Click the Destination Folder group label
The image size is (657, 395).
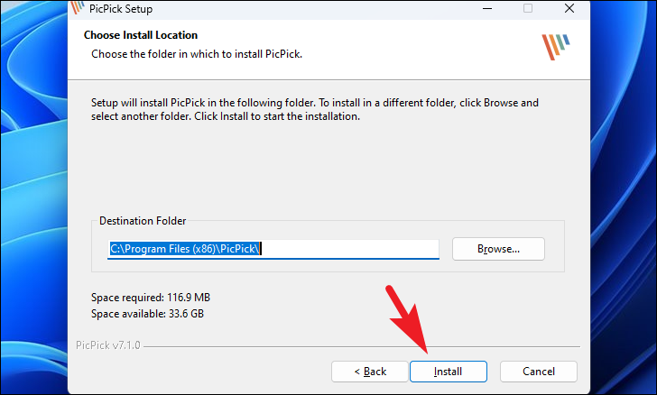pyautogui.click(x=143, y=221)
